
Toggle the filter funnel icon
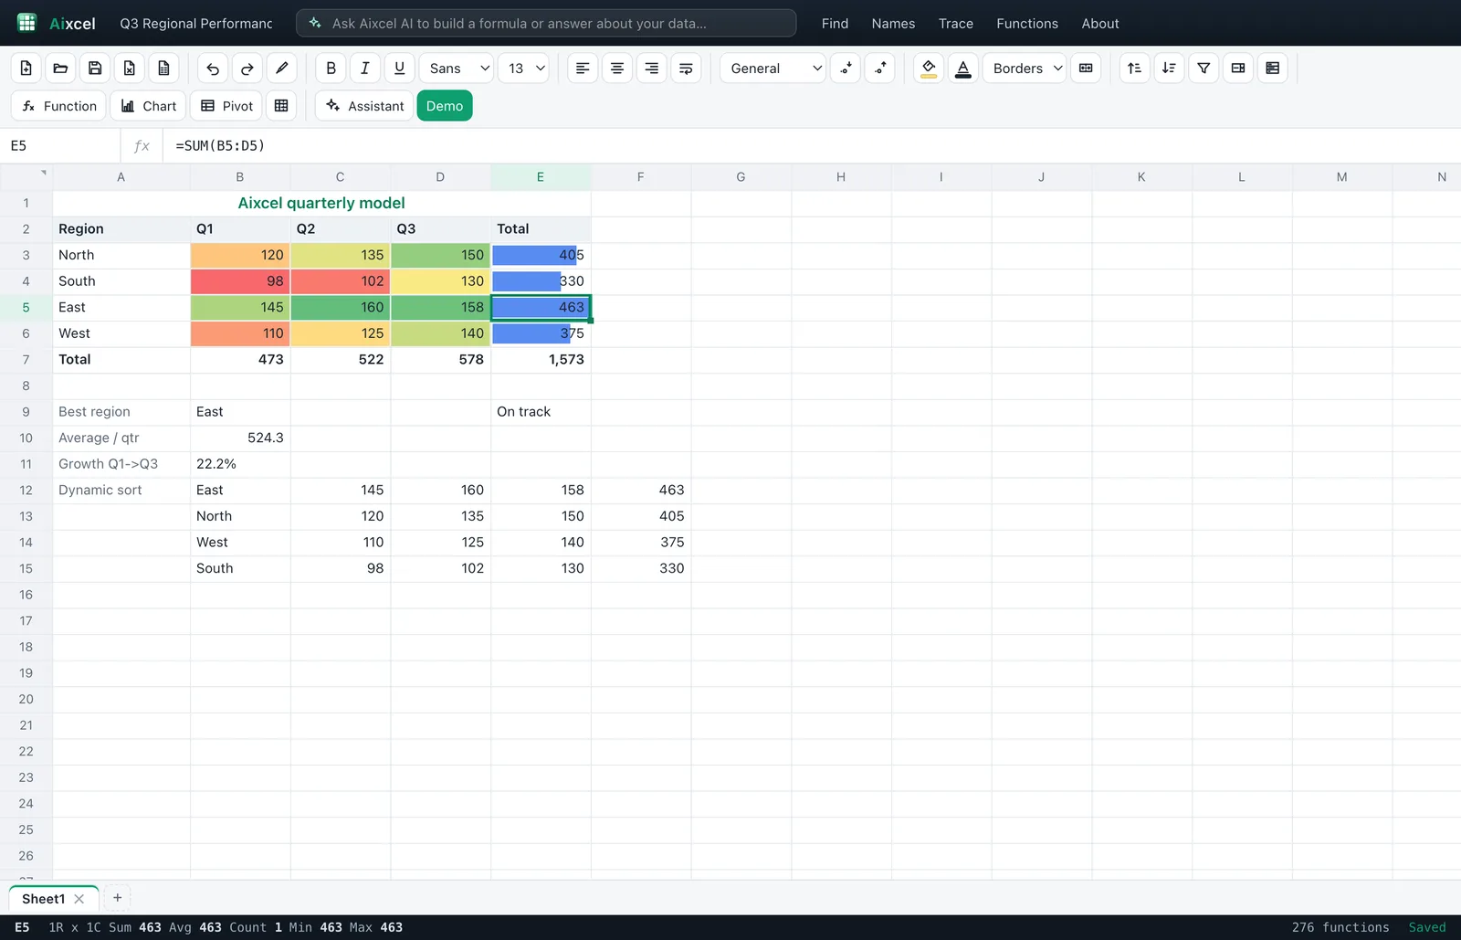(x=1203, y=68)
